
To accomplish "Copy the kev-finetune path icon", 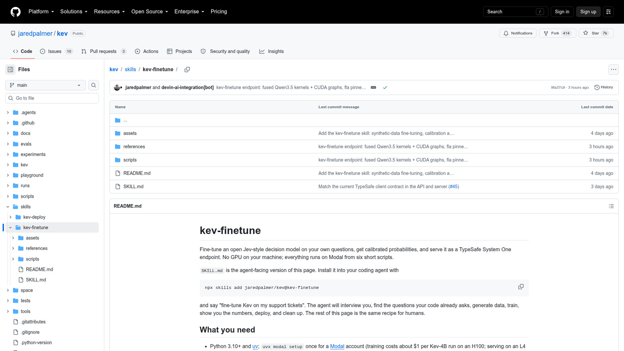I will coord(187,70).
